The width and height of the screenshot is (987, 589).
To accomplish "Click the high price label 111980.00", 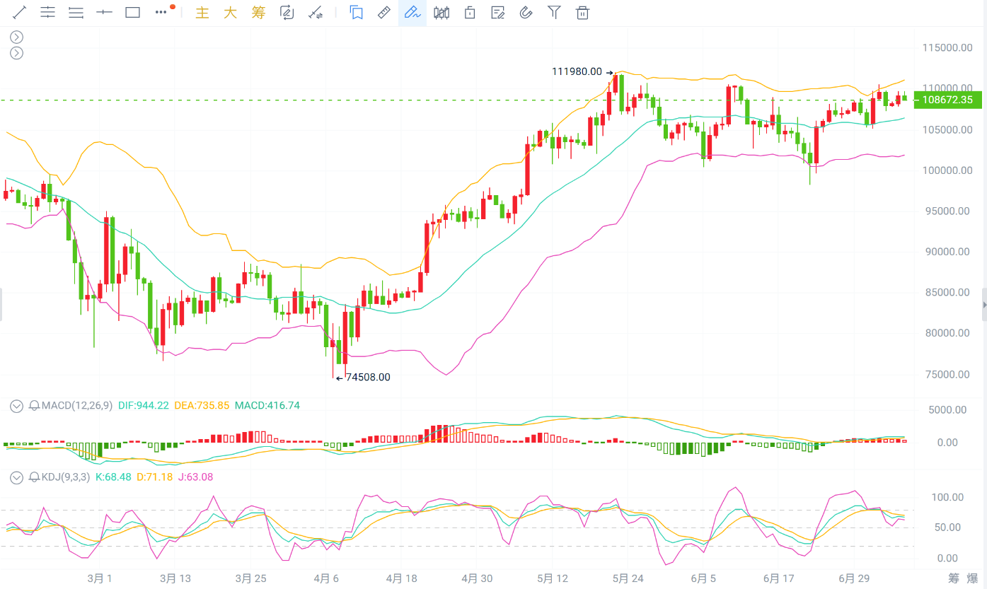I will (x=577, y=72).
